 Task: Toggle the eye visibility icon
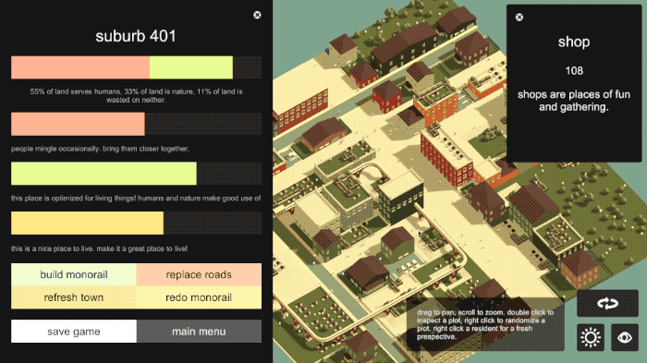coord(624,337)
